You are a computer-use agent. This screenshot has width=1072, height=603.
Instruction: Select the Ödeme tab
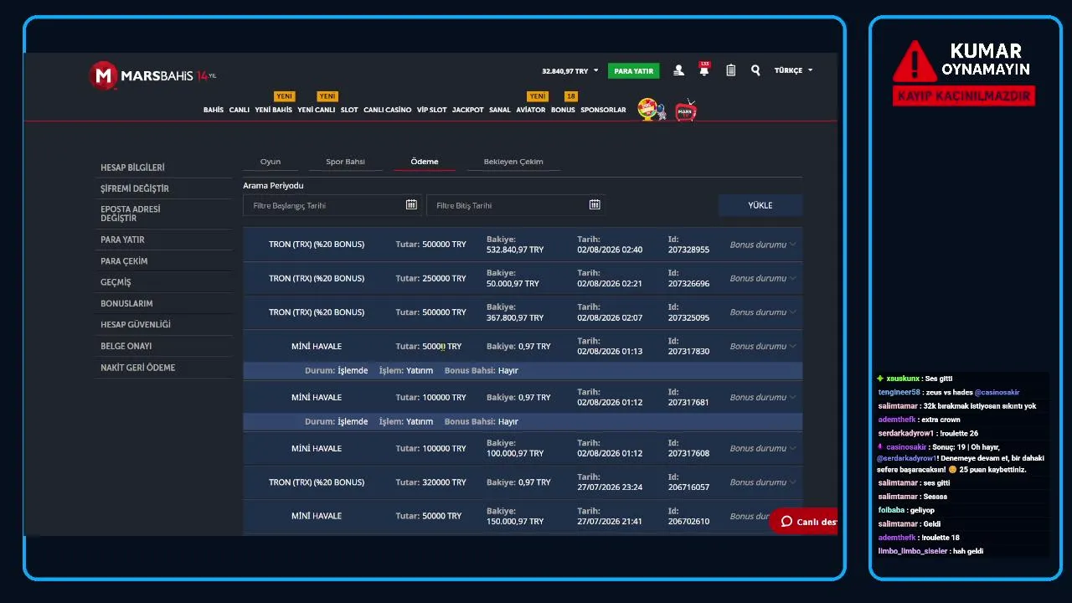tap(425, 162)
